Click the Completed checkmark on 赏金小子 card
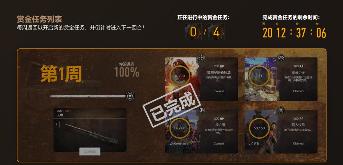The height and width of the screenshot is (165, 343). (x=251, y=91)
